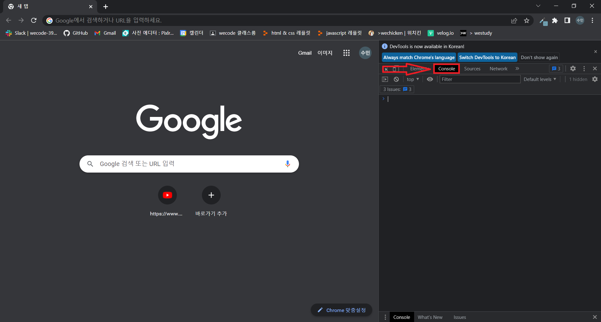This screenshot has width=601, height=322.
Task: Open a new tab with the plus button
Action: coord(105,7)
